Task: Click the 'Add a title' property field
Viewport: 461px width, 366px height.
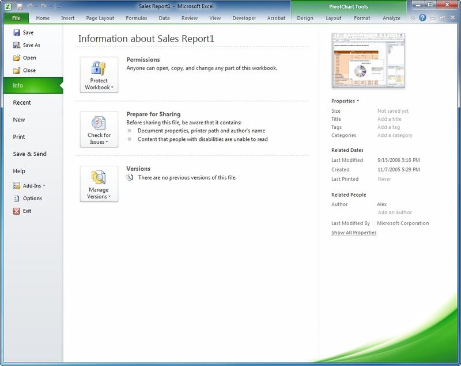Action: pos(390,119)
